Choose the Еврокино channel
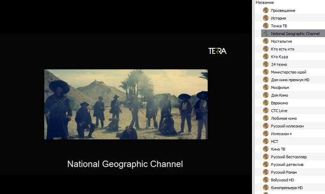Screen dimensions: 325x194 [279, 103]
